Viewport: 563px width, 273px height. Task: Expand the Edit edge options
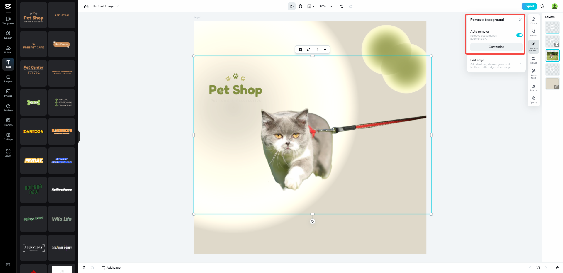tap(496, 63)
